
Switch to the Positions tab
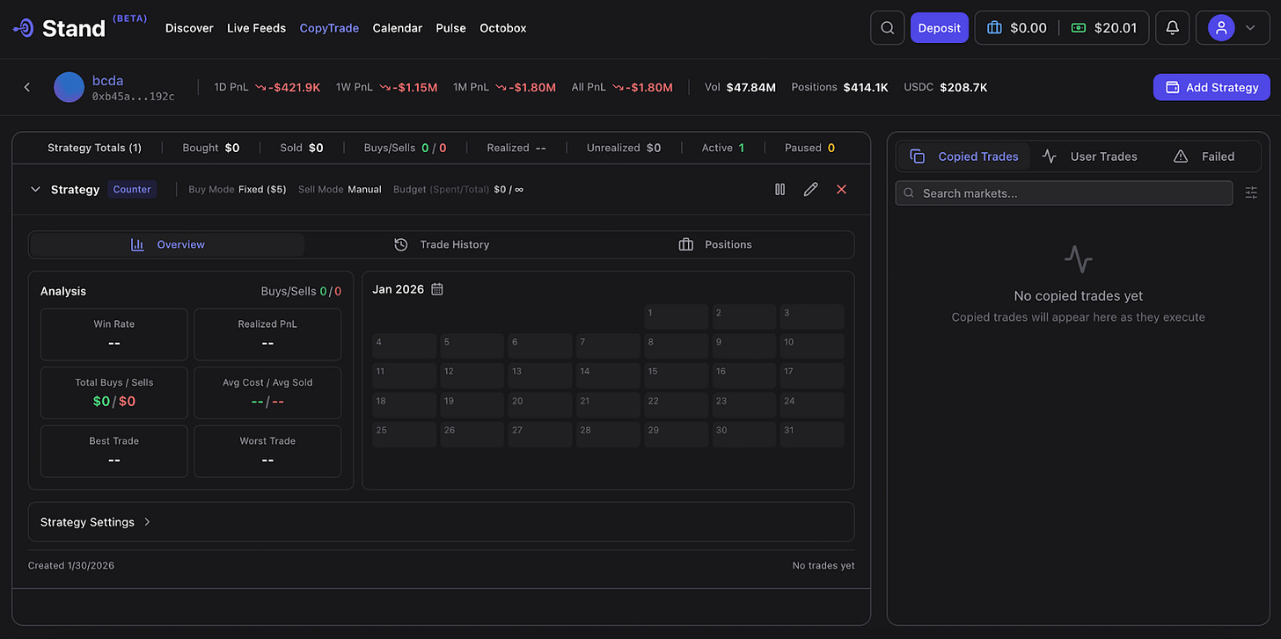point(715,244)
